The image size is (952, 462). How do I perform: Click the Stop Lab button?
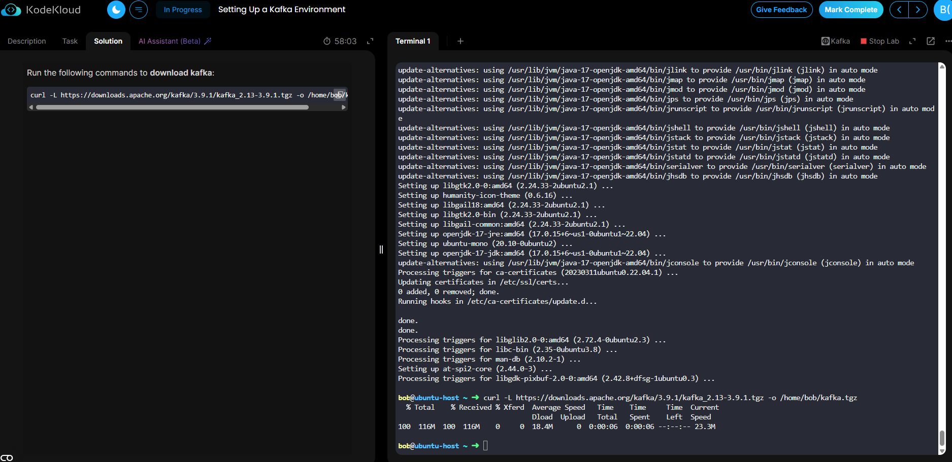tap(880, 41)
